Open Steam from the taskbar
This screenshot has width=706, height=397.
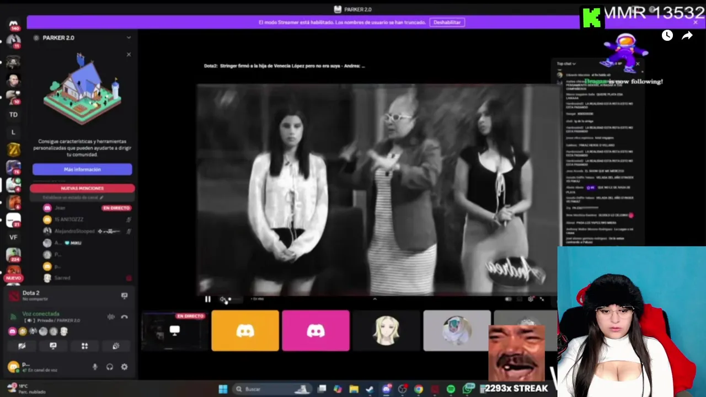370,389
